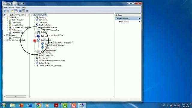This screenshot has height=108, width=192.
Task: Open Adobe Acrobat from the taskbar
Action: point(56,105)
